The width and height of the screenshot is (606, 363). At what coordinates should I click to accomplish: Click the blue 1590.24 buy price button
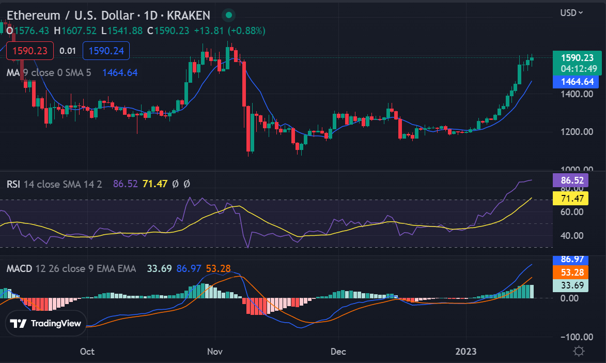tap(106, 51)
